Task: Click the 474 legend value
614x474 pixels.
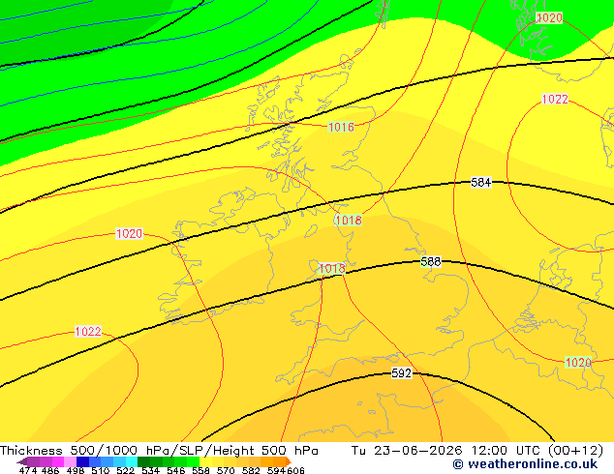Action: pos(28,470)
